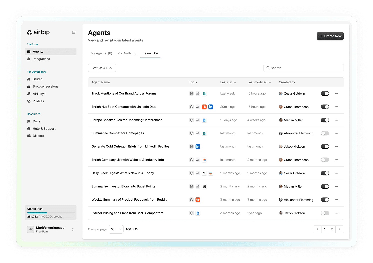Click the Search input field
The width and height of the screenshot is (373, 263).
click(x=303, y=68)
